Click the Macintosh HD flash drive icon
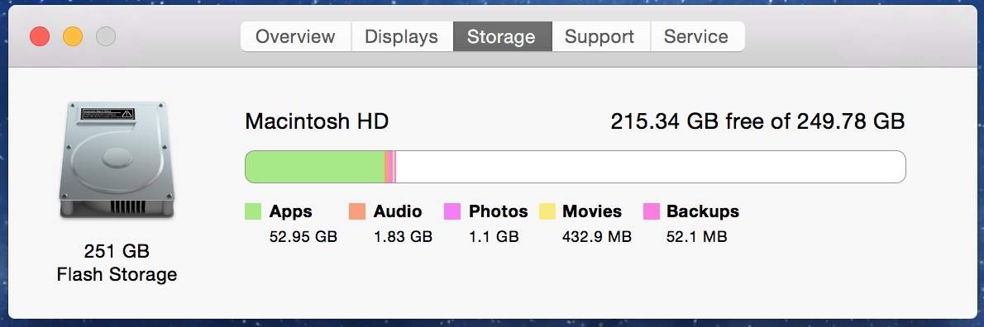 117,160
